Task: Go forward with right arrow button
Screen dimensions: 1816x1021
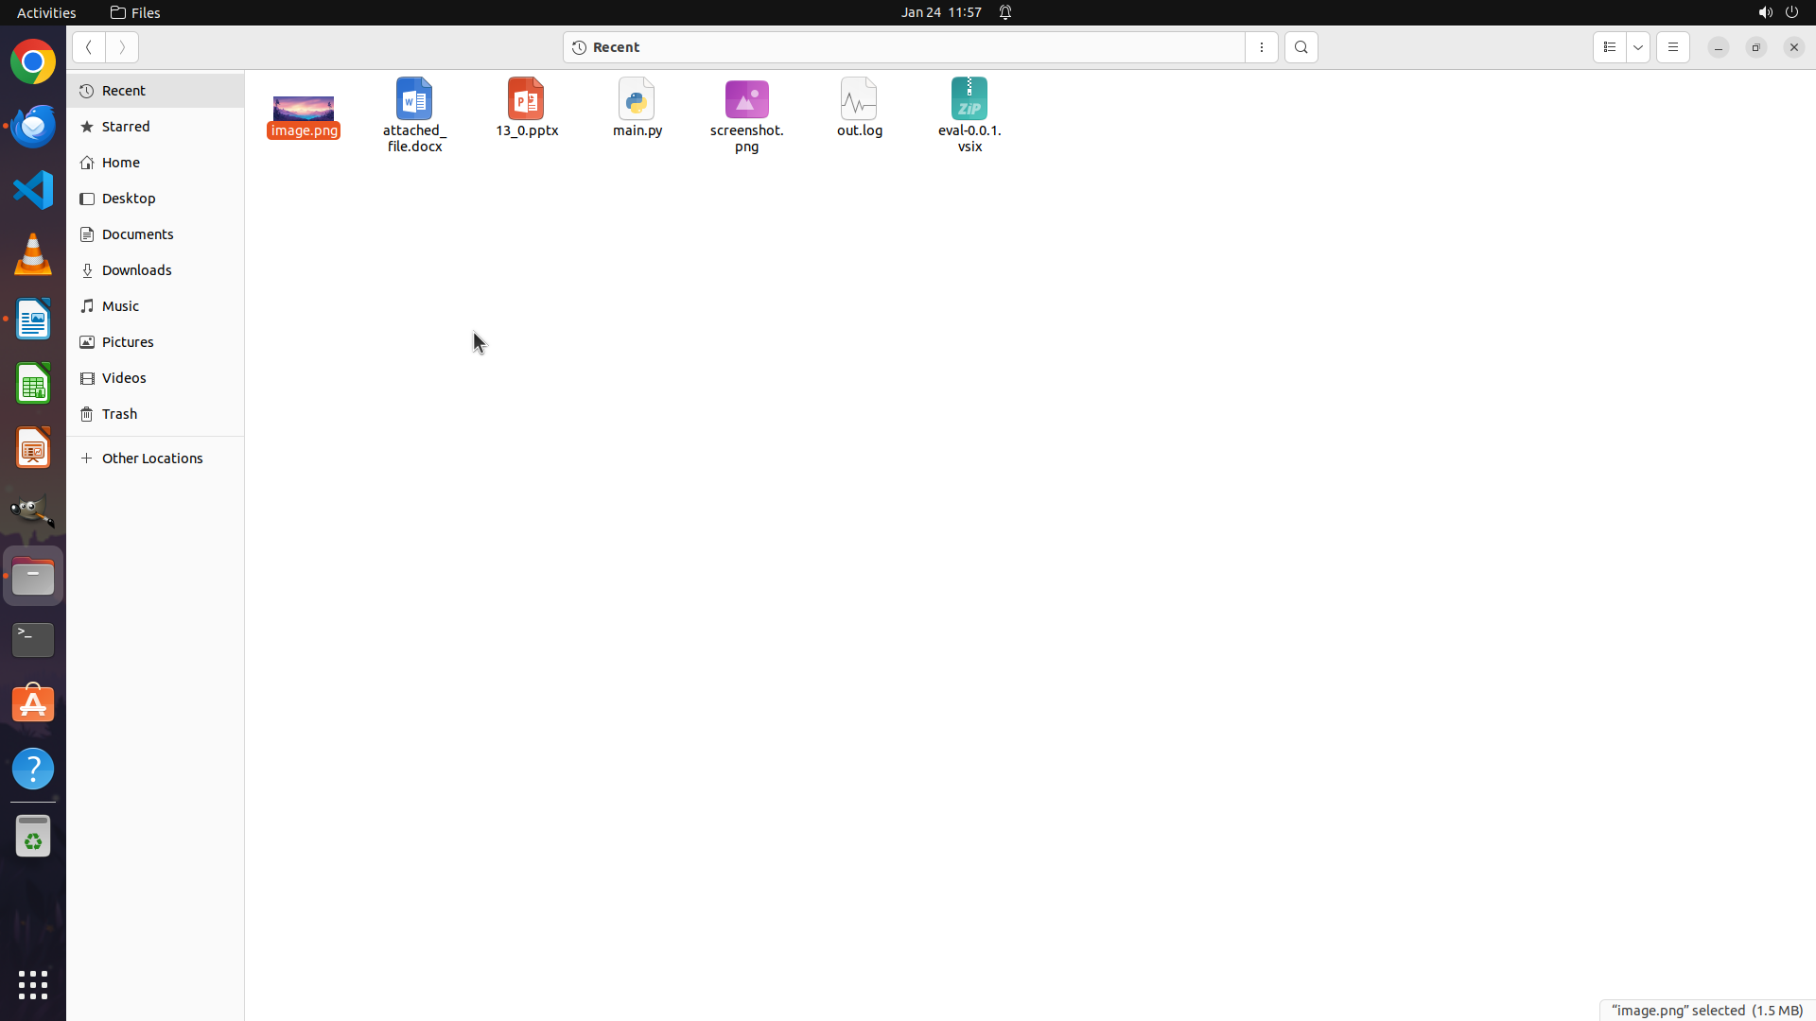Action: (x=122, y=47)
